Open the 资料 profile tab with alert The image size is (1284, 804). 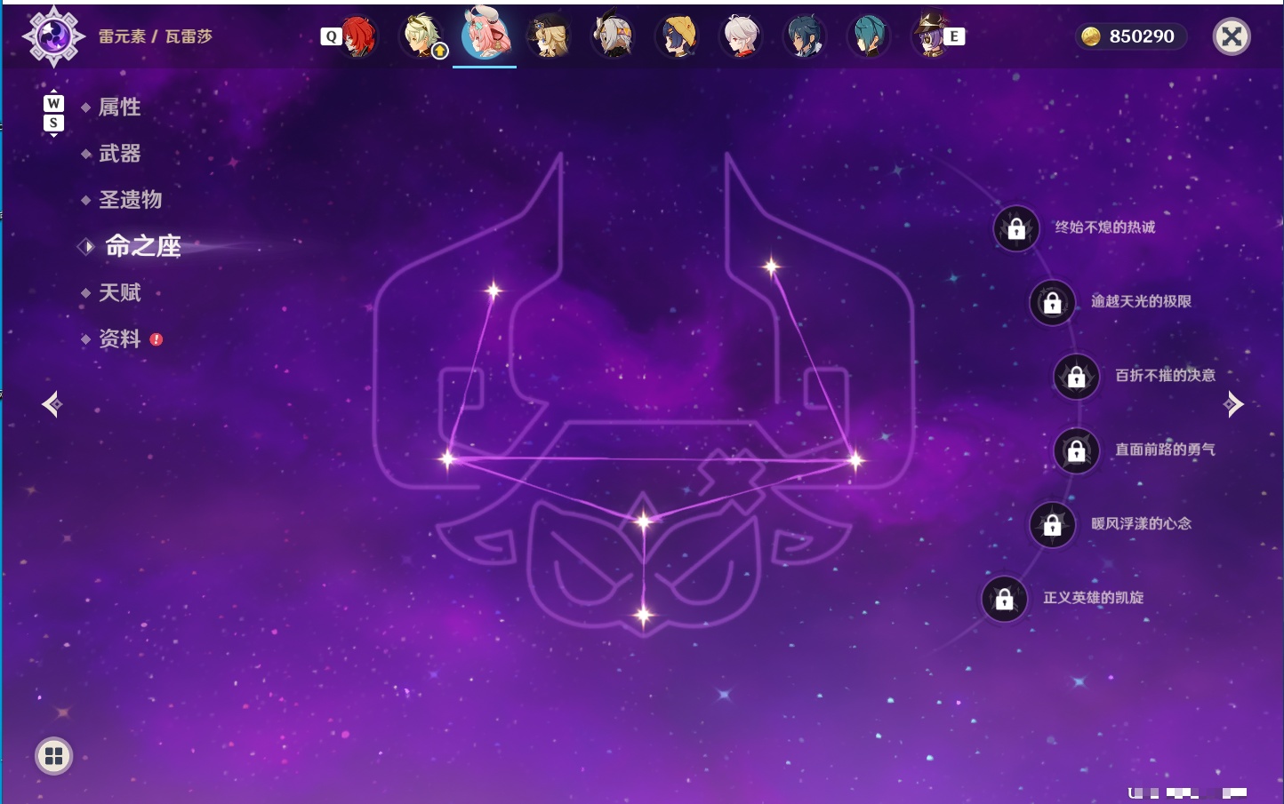[121, 338]
